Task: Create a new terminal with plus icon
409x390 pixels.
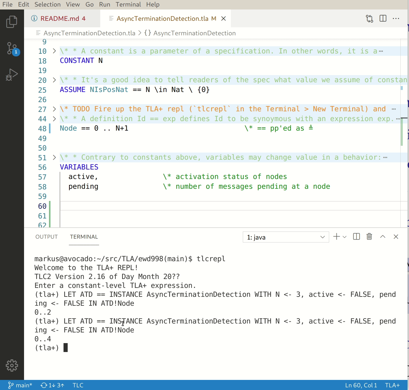Action: (336, 237)
